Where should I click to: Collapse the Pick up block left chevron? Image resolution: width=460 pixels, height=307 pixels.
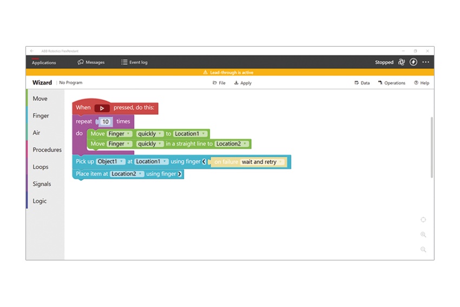tap(204, 161)
